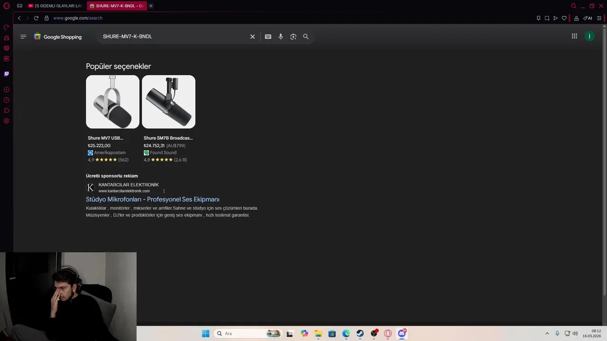
Task: Open the green Google account avatar
Action: tap(589, 36)
